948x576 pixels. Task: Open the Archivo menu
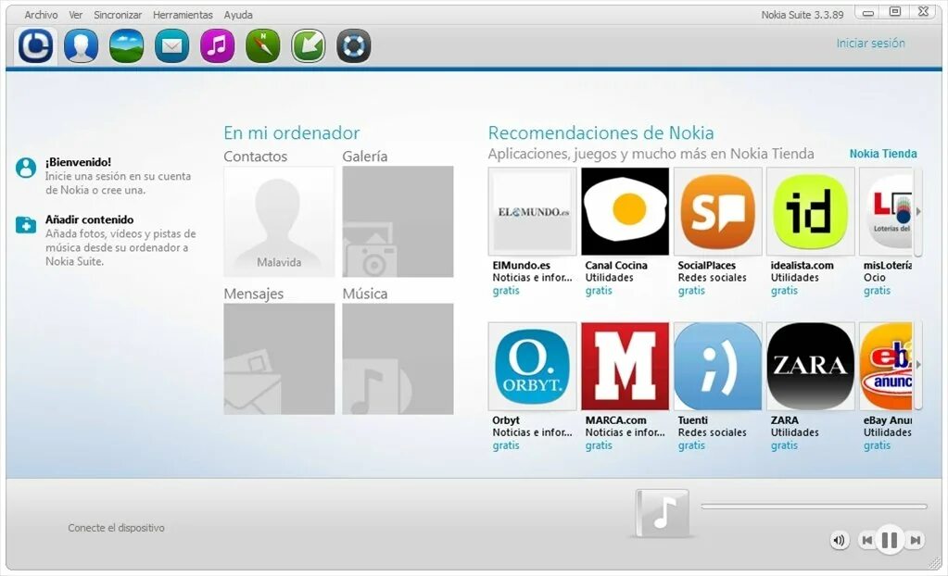pyautogui.click(x=41, y=15)
